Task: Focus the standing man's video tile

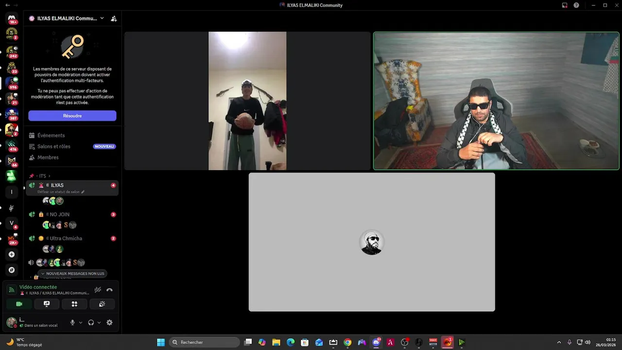Action: (247, 101)
